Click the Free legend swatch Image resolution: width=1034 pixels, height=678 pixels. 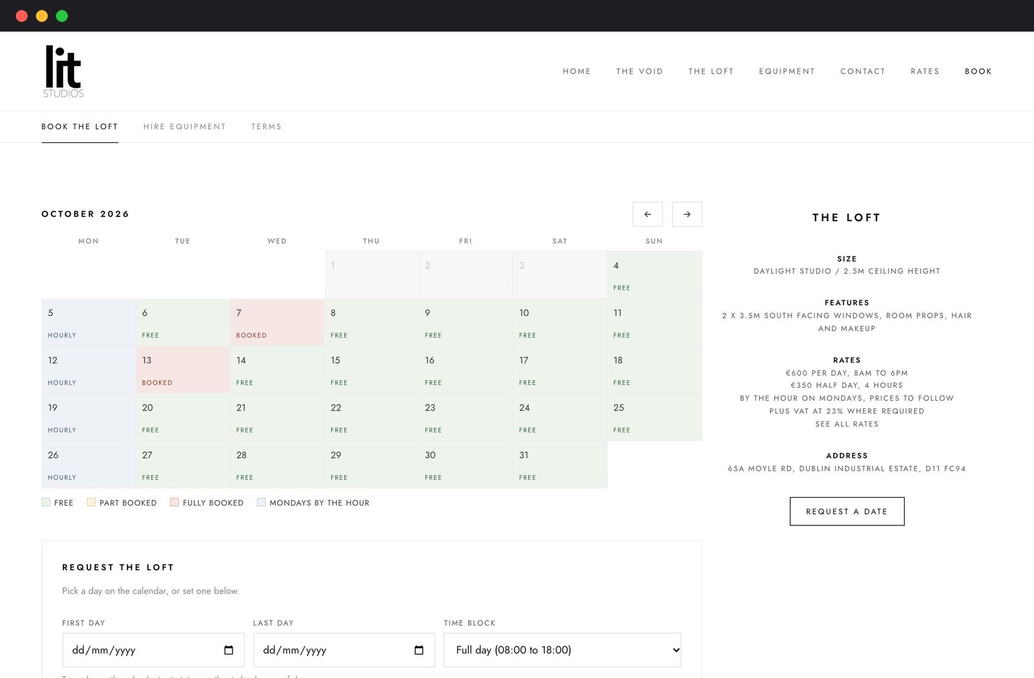pos(46,502)
